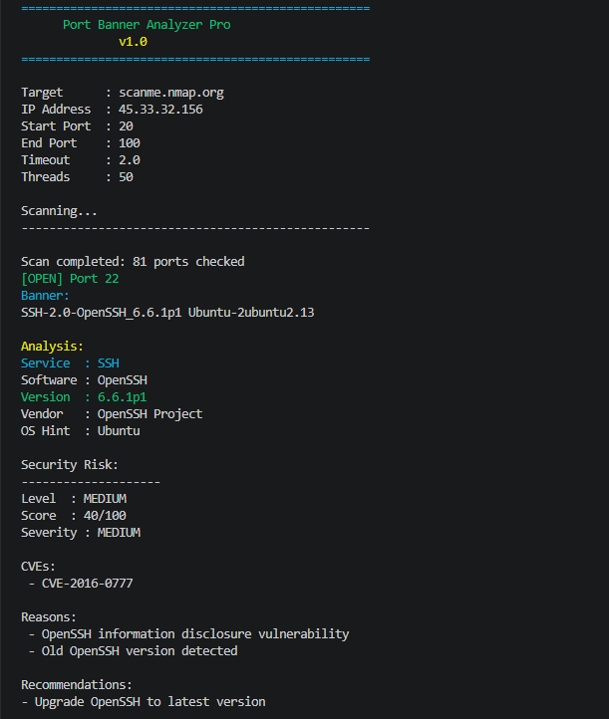Click the 'Score : 40/100' line
Screen dimensions: 609x719
pyautogui.click(x=74, y=516)
